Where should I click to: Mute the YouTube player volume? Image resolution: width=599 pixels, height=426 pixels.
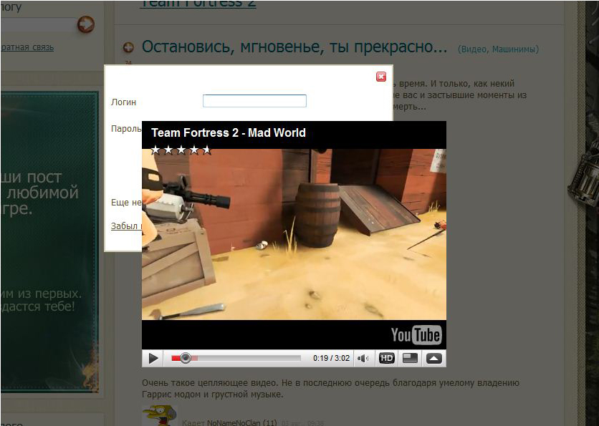[x=363, y=359]
